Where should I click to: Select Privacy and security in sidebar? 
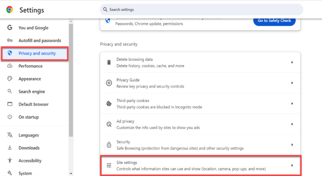coord(35,53)
